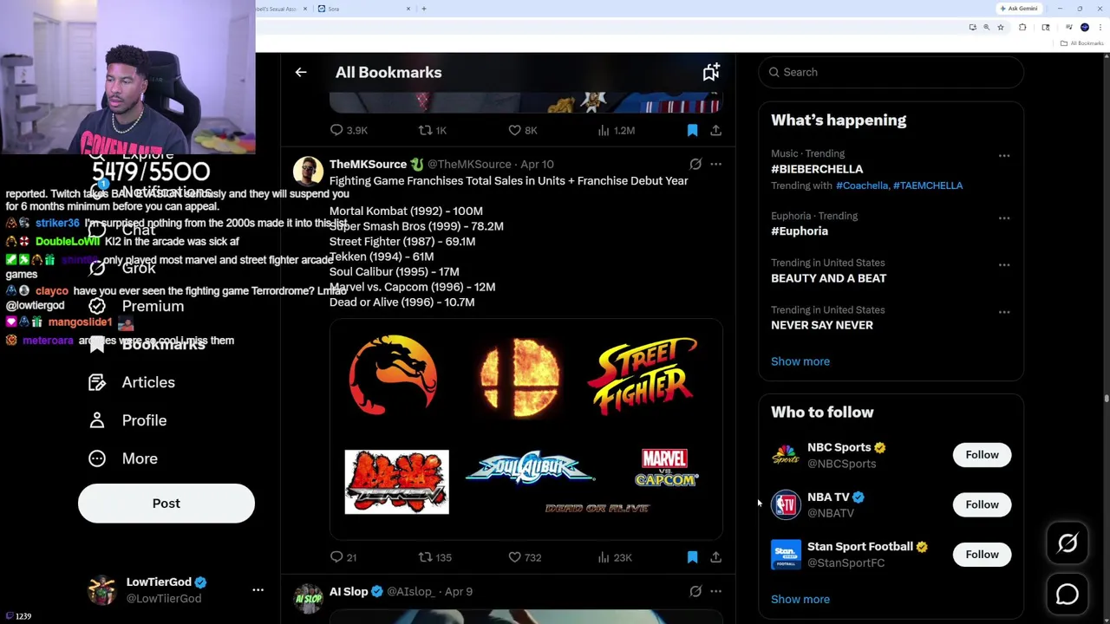Open the Apr 10 post timestamp
The image size is (1110, 624).
point(537,164)
